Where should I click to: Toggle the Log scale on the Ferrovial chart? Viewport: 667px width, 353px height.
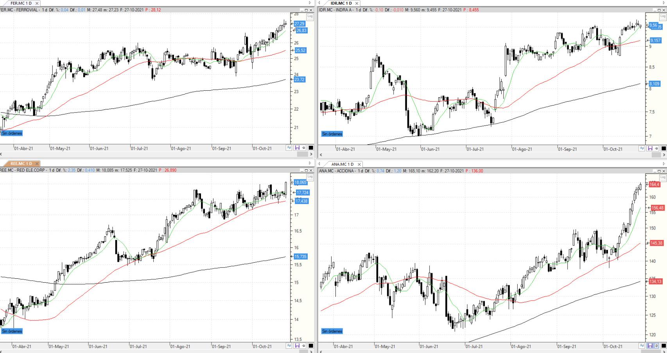[x=310, y=16]
